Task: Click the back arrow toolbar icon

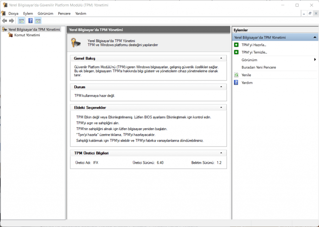Action: pyautogui.click(x=4, y=21)
